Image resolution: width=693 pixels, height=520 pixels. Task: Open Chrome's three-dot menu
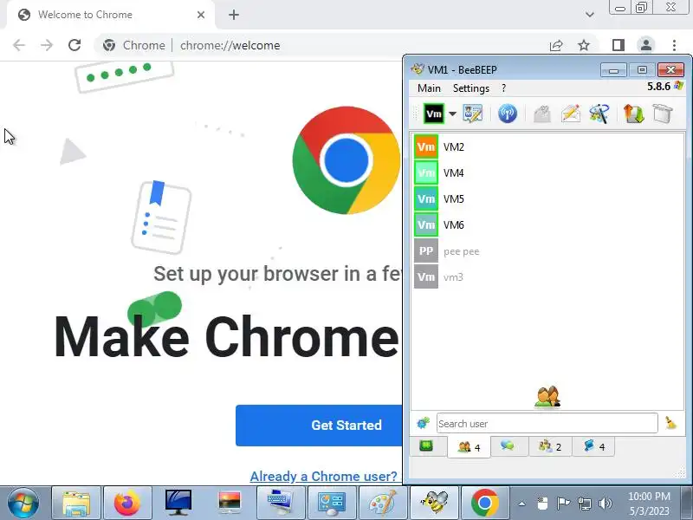674,45
